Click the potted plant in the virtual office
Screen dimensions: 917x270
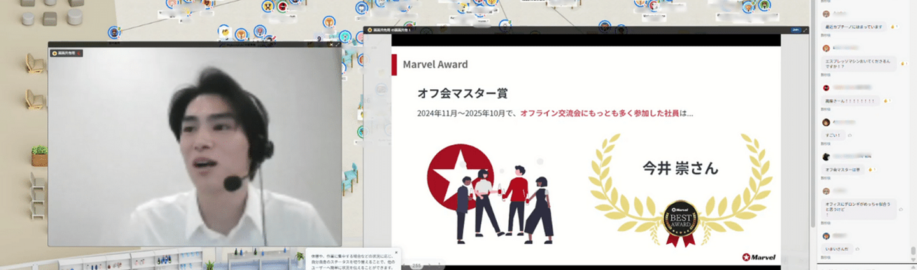click(39, 156)
